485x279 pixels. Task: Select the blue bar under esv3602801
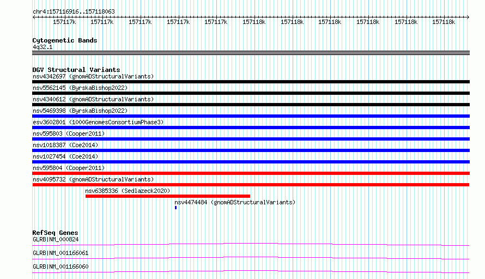pos(251,128)
